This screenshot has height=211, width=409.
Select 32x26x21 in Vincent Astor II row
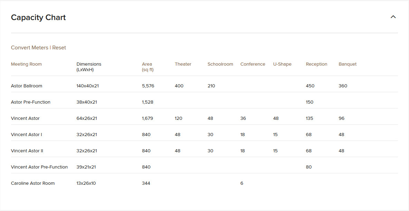click(x=86, y=151)
